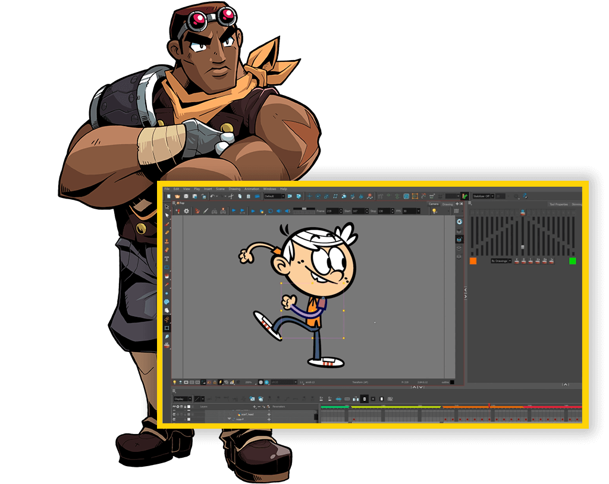Click the Start frame stepper arrows
Image resolution: width=609 pixels, height=484 pixels.
(x=367, y=211)
